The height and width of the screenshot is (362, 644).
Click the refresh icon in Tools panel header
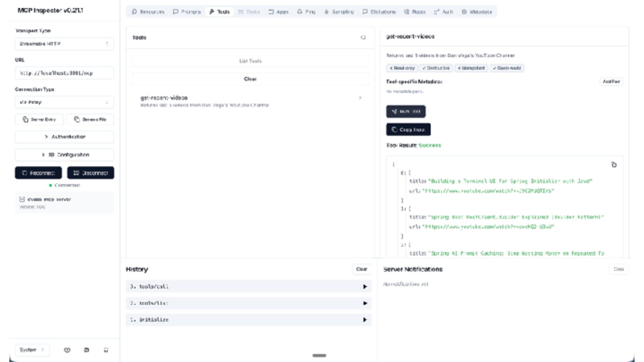(363, 38)
